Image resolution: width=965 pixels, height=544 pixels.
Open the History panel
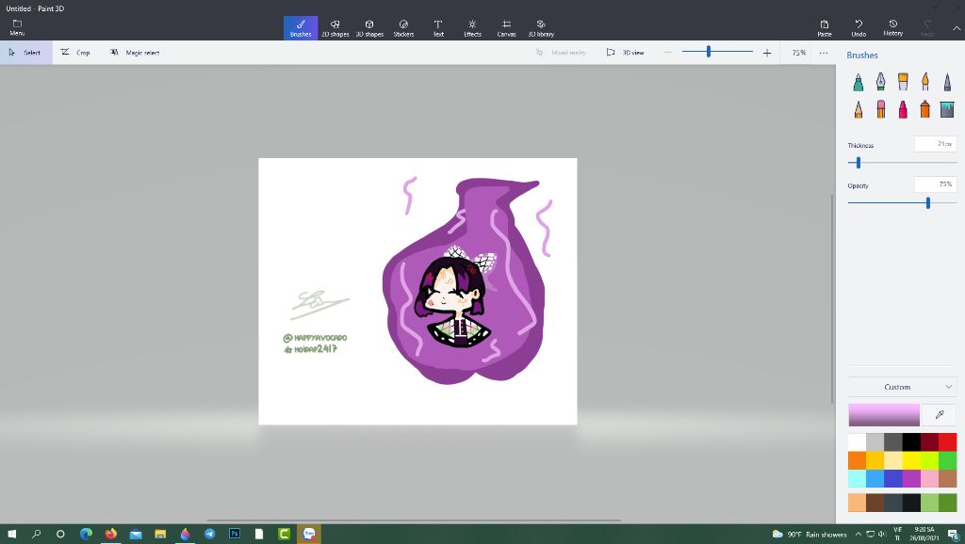click(x=893, y=27)
